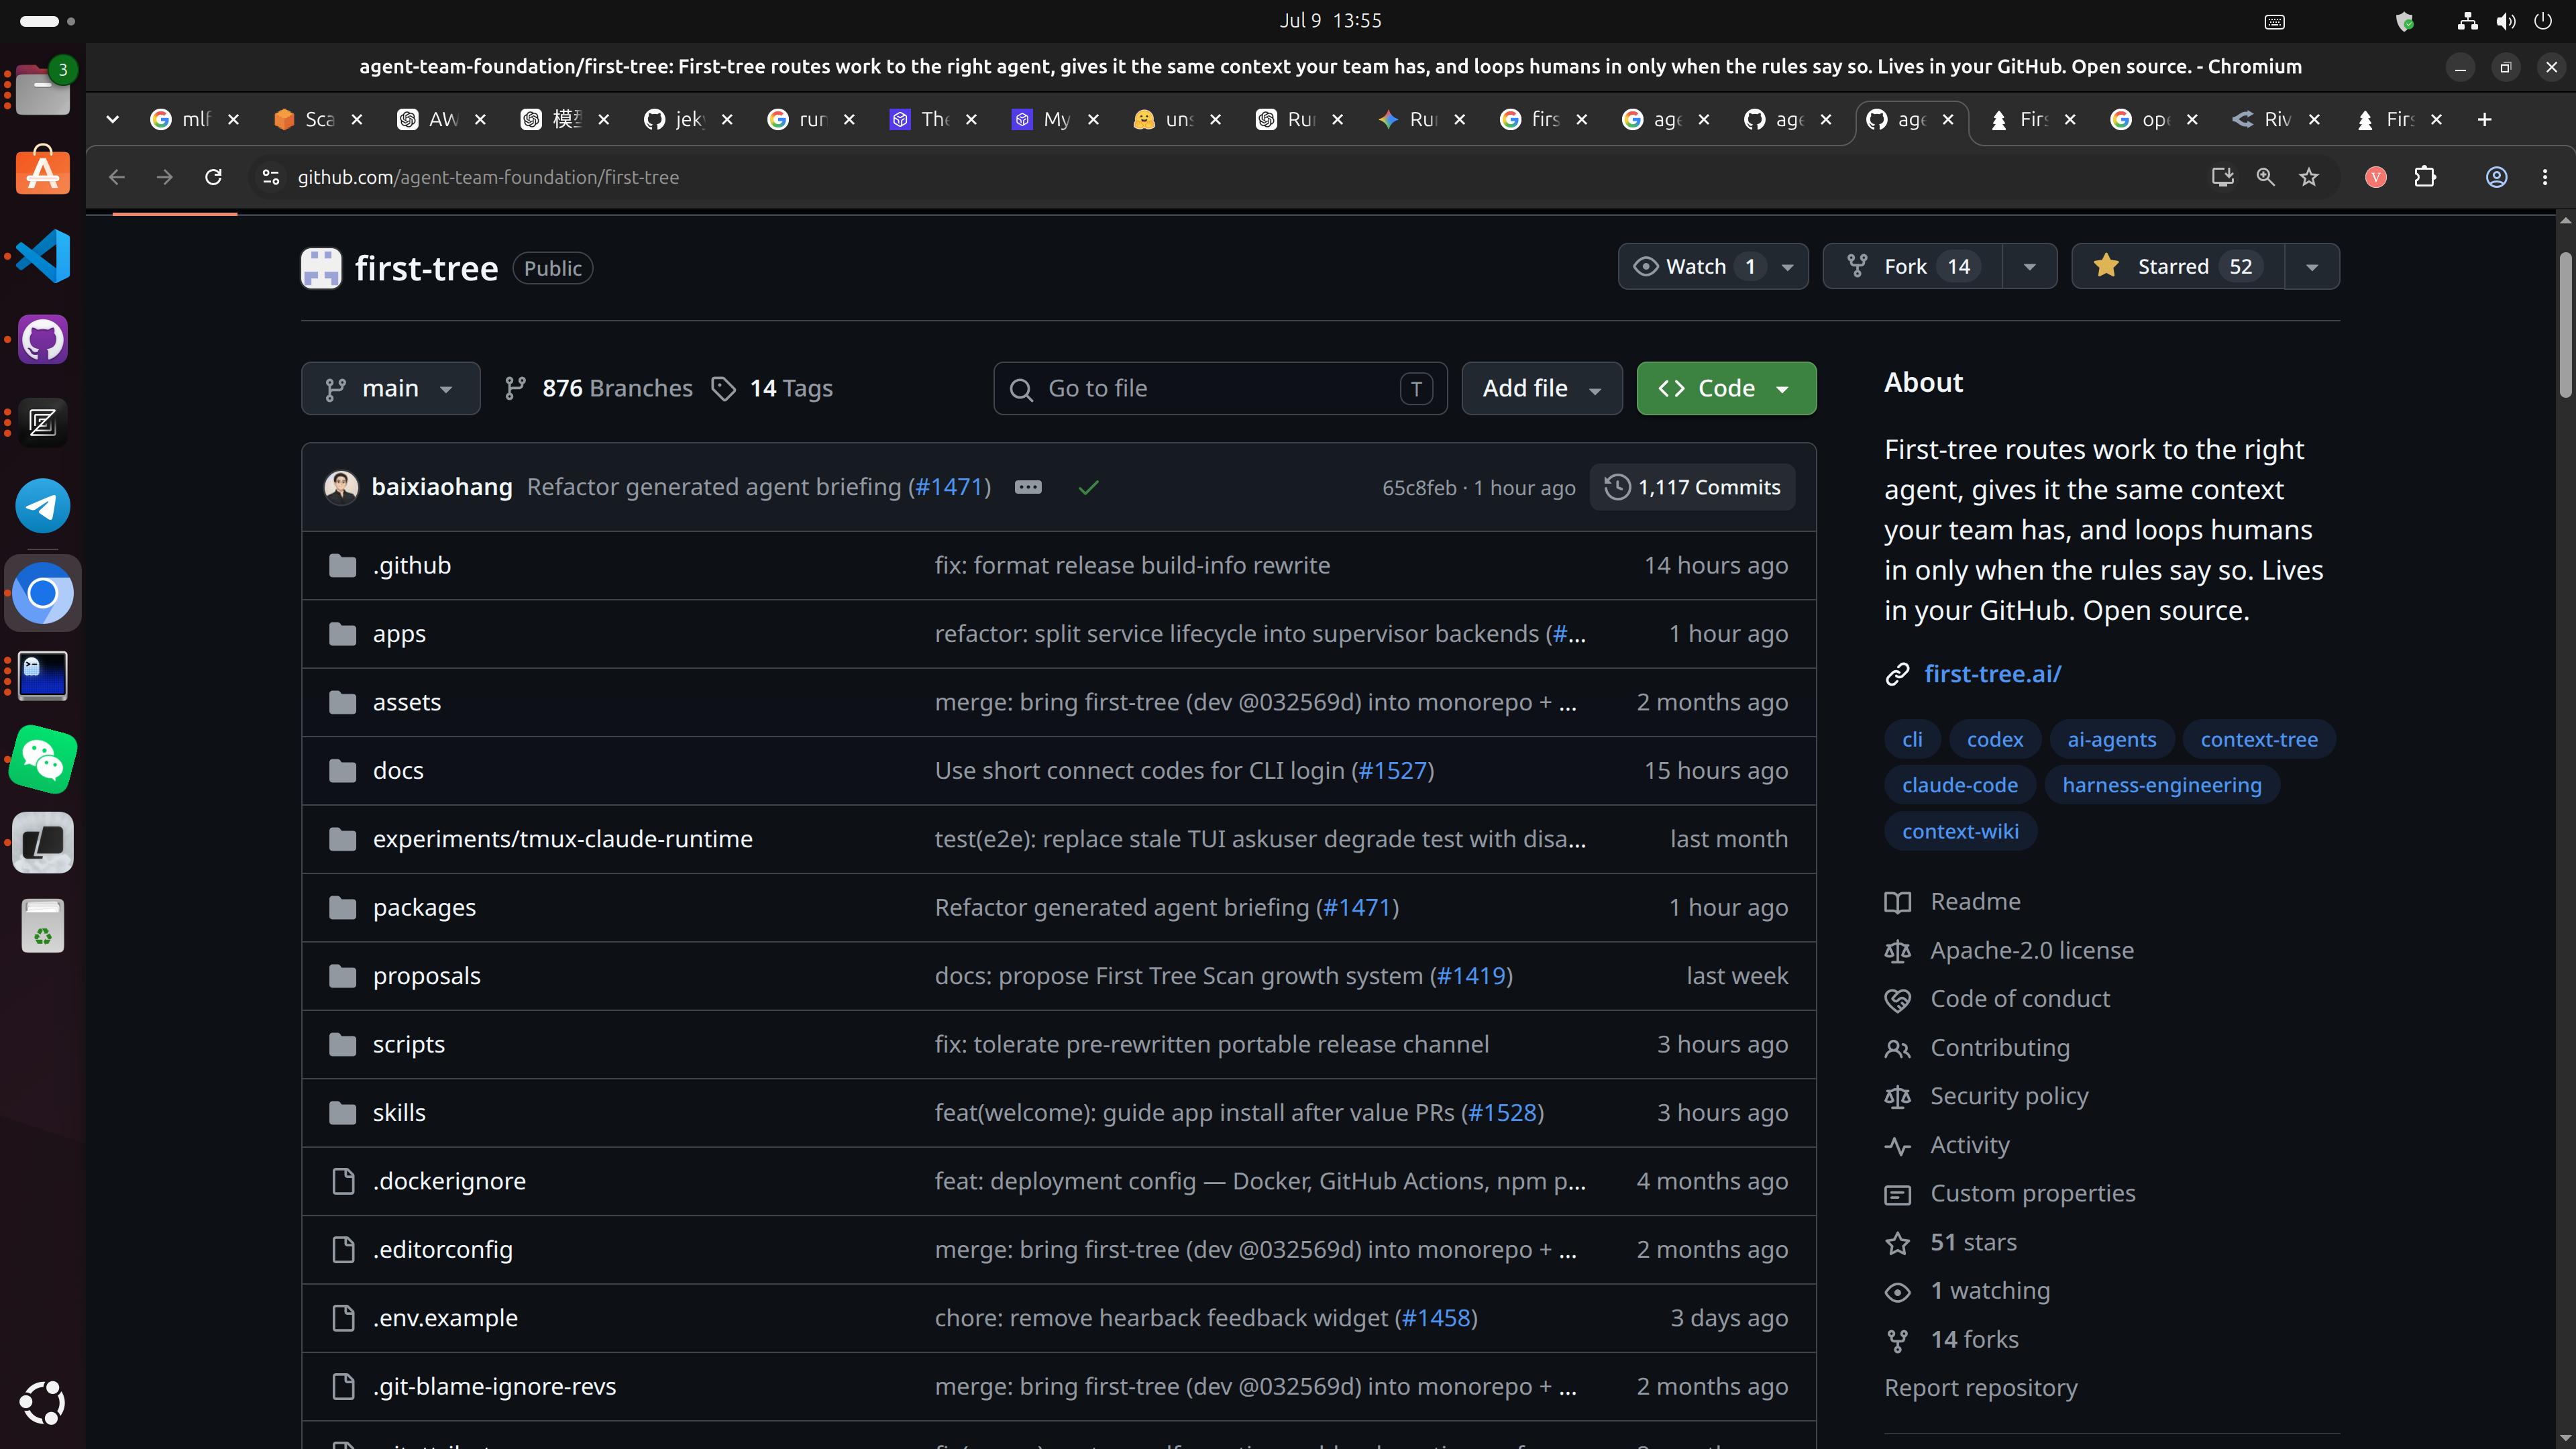Open the apps folder

(399, 634)
